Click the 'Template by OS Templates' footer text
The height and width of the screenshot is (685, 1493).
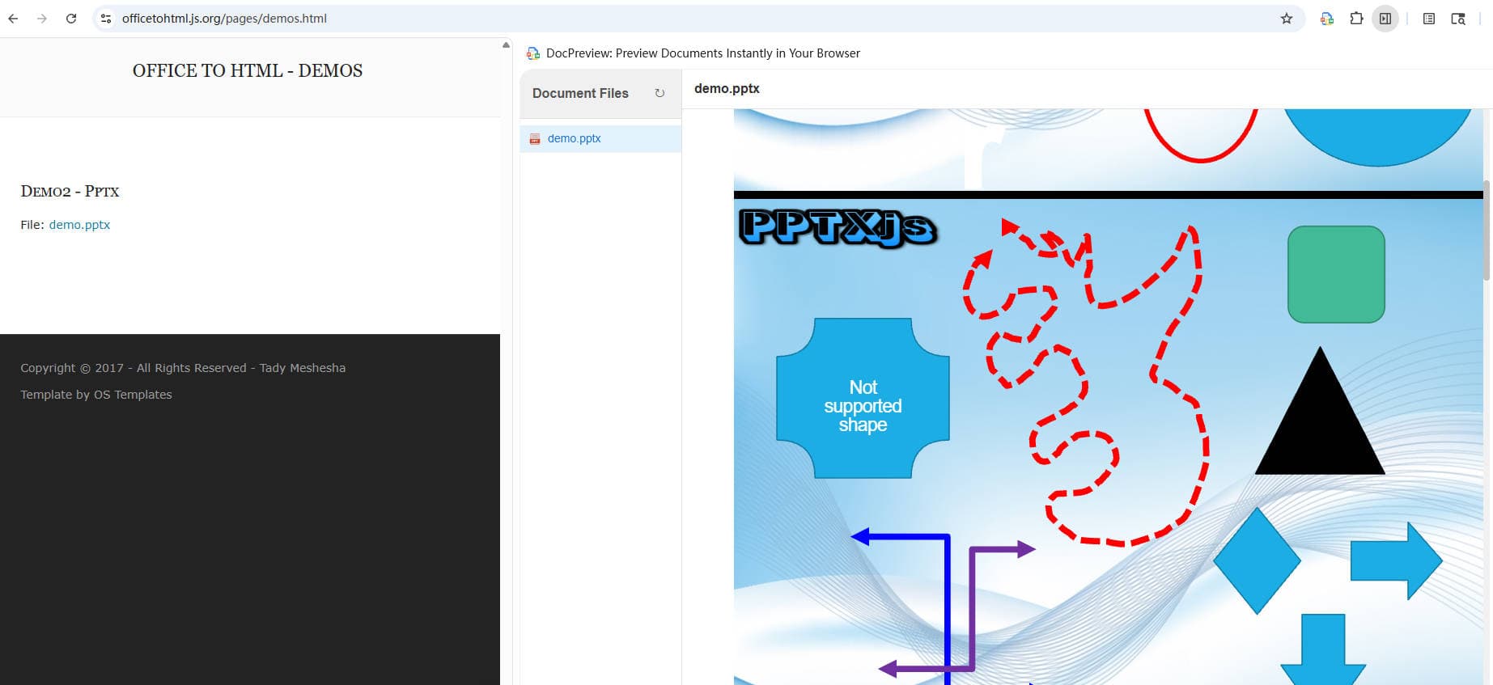[96, 395]
